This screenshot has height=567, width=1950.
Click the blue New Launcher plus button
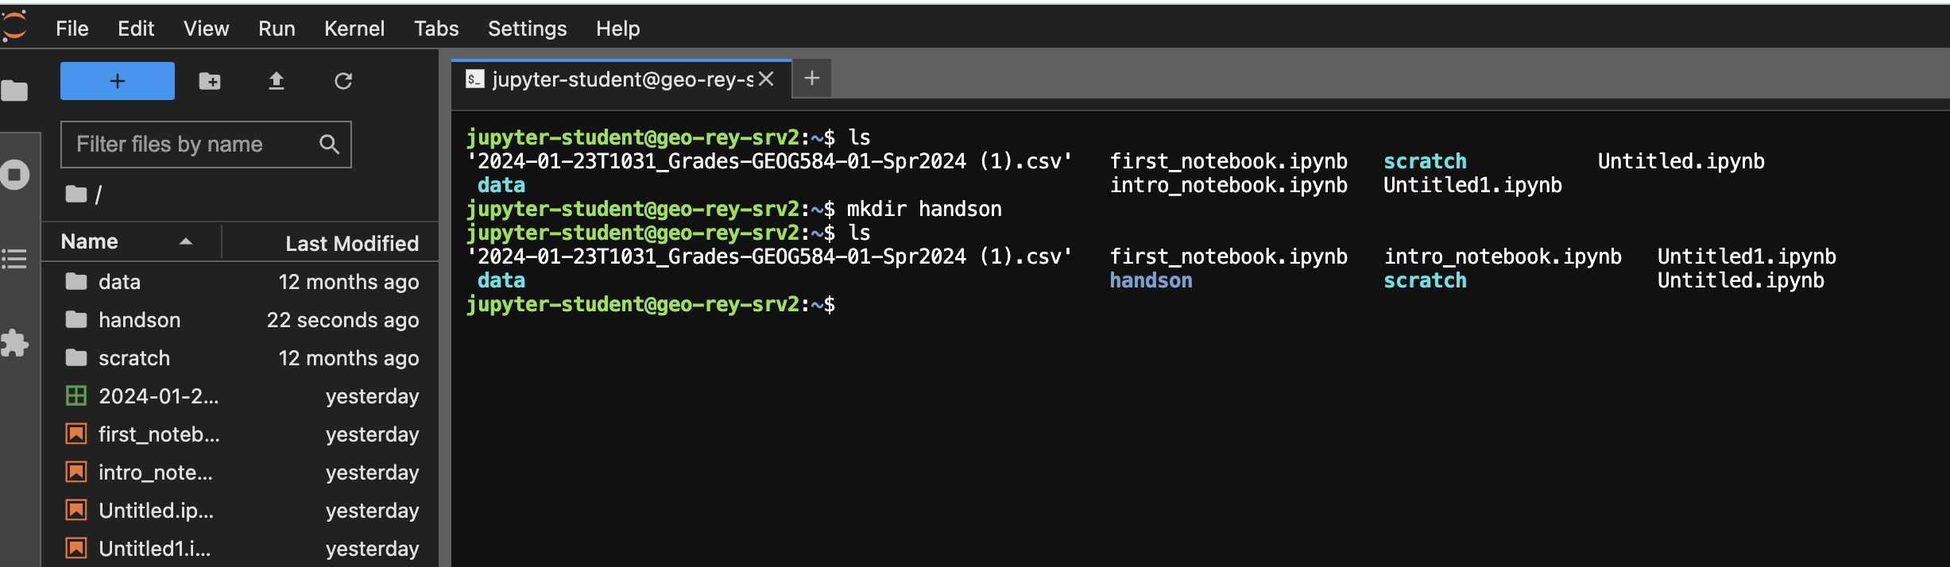(x=117, y=81)
